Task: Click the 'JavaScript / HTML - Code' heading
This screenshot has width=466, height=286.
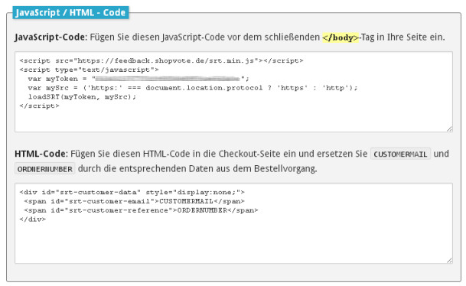Action: pos(70,12)
